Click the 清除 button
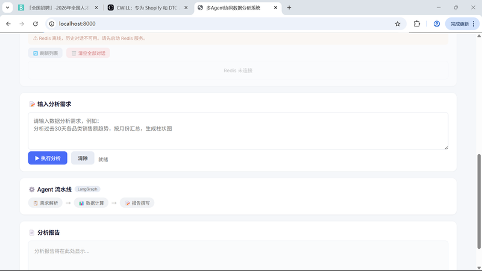The width and height of the screenshot is (482, 271). click(x=83, y=158)
